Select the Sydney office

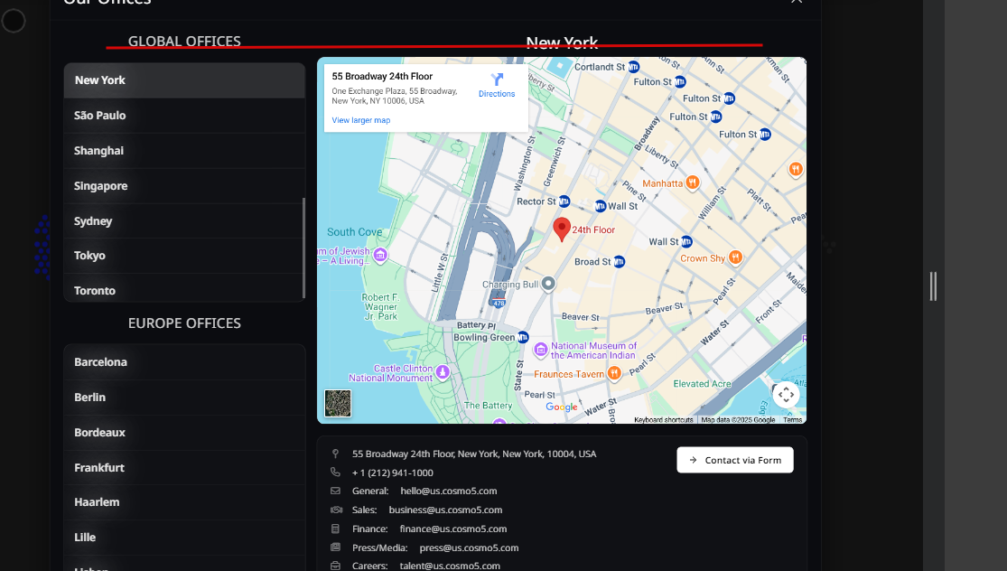click(x=183, y=221)
